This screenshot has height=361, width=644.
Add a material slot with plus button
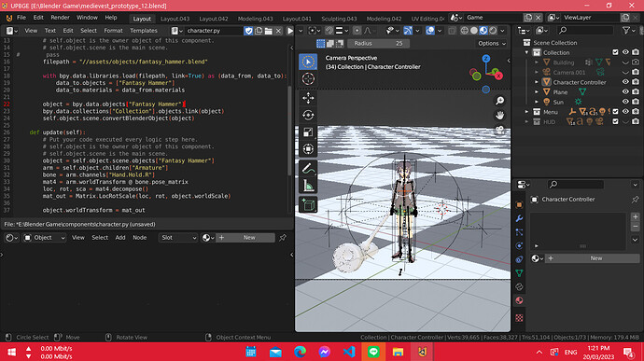[x=635, y=216]
